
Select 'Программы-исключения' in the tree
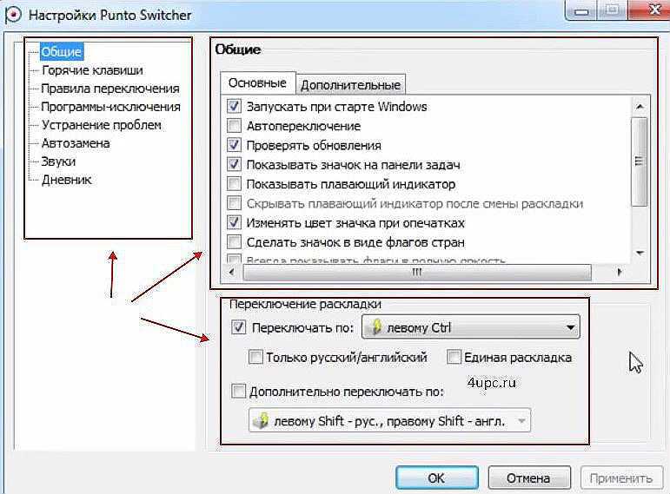[110, 107]
